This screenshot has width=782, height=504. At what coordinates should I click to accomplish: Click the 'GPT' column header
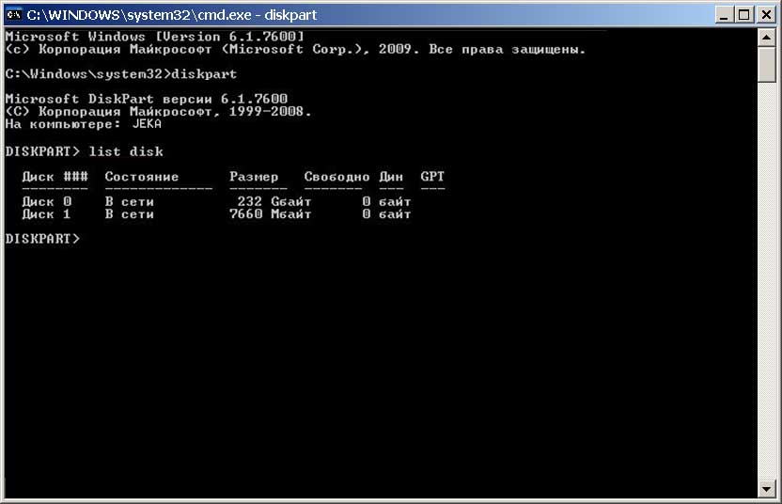(x=432, y=177)
